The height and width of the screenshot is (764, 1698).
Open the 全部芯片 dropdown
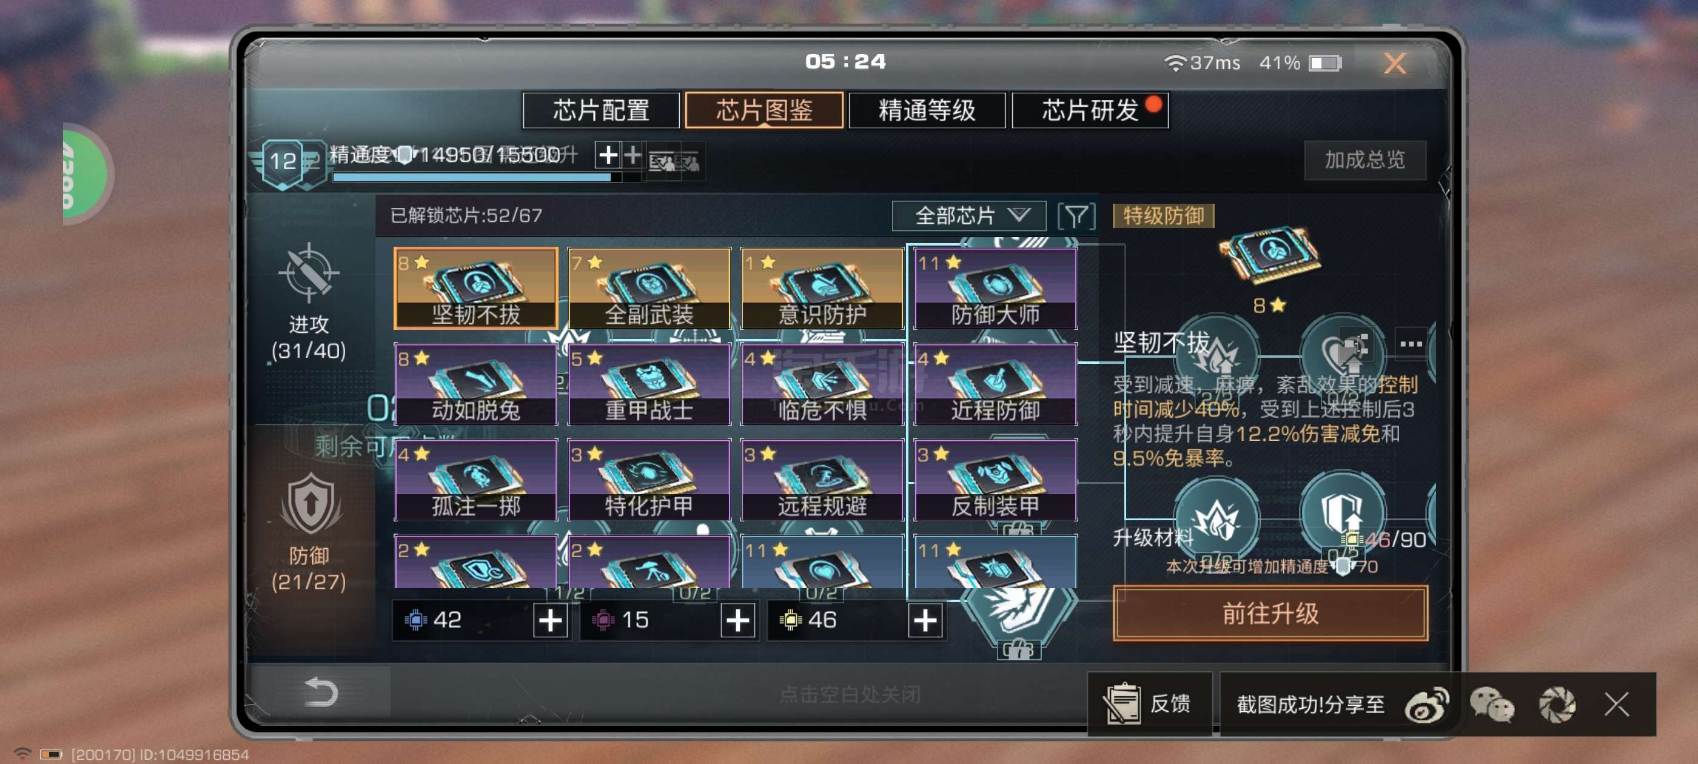[x=968, y=215]
